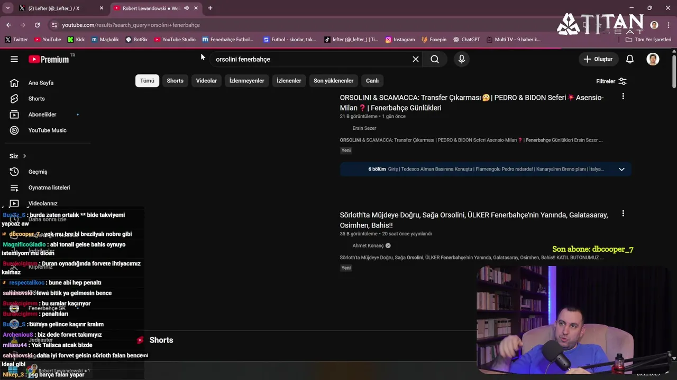Open the notifications bell
The image size is (677, 380).
tap(630, 59)
